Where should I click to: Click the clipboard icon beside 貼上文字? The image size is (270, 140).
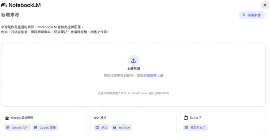tap(186, 118)
